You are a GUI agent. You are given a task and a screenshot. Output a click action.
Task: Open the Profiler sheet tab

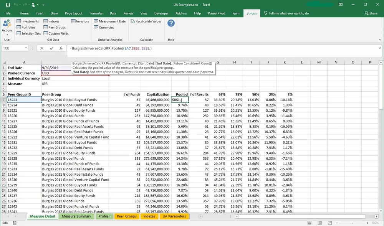point(104,216)
